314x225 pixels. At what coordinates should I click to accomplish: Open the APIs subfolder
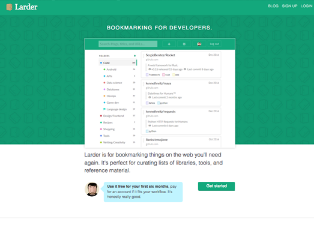[109, 76]
